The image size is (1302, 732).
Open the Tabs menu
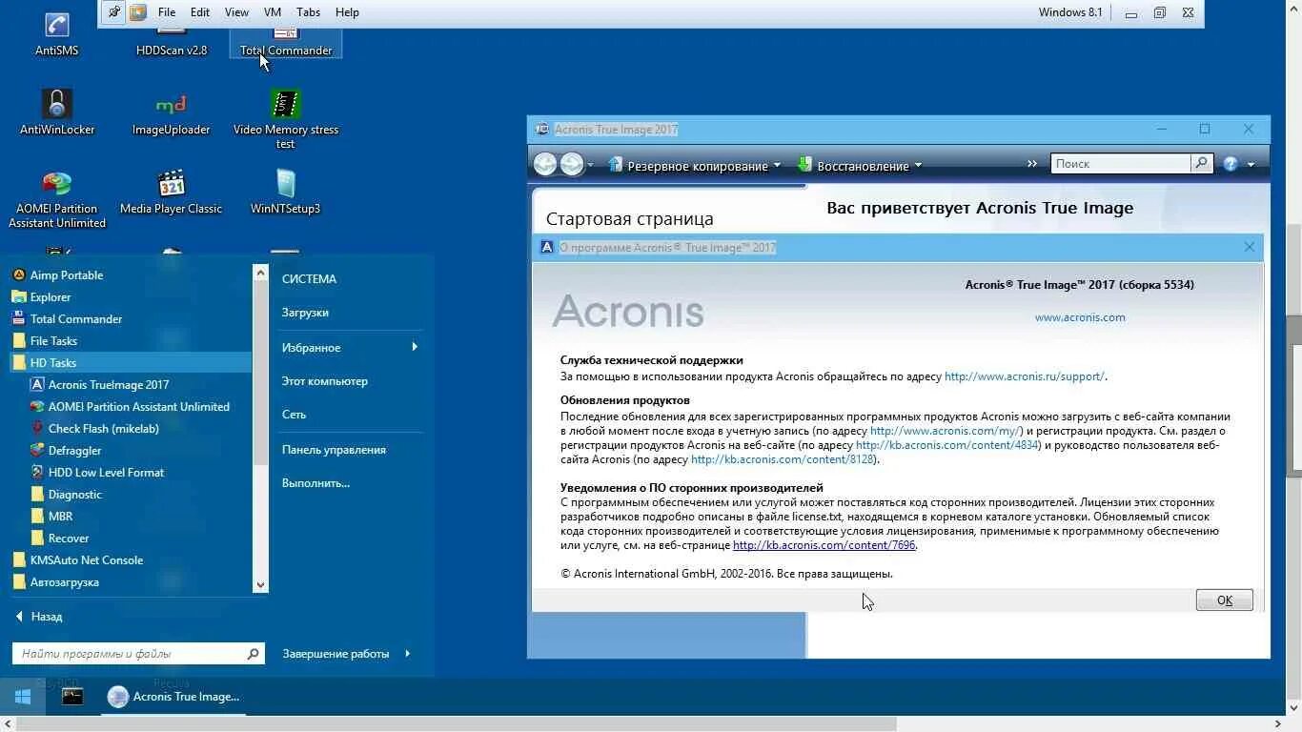click(x=308, y=12)
